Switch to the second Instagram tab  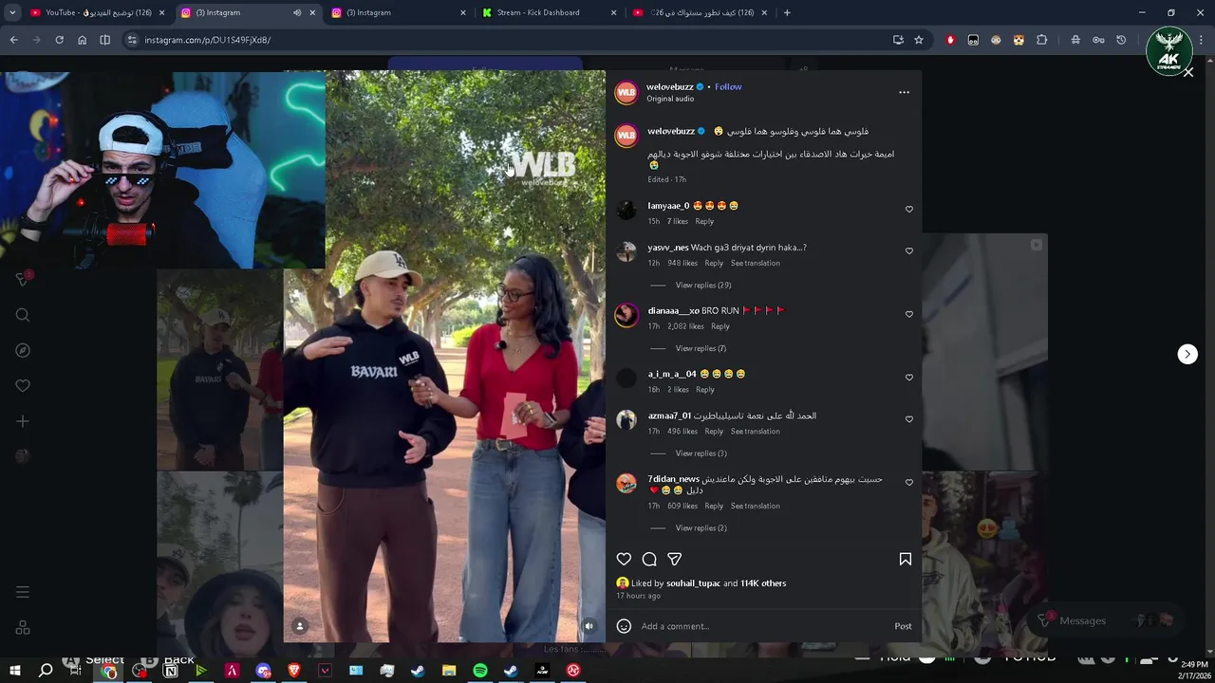(399, 12)
